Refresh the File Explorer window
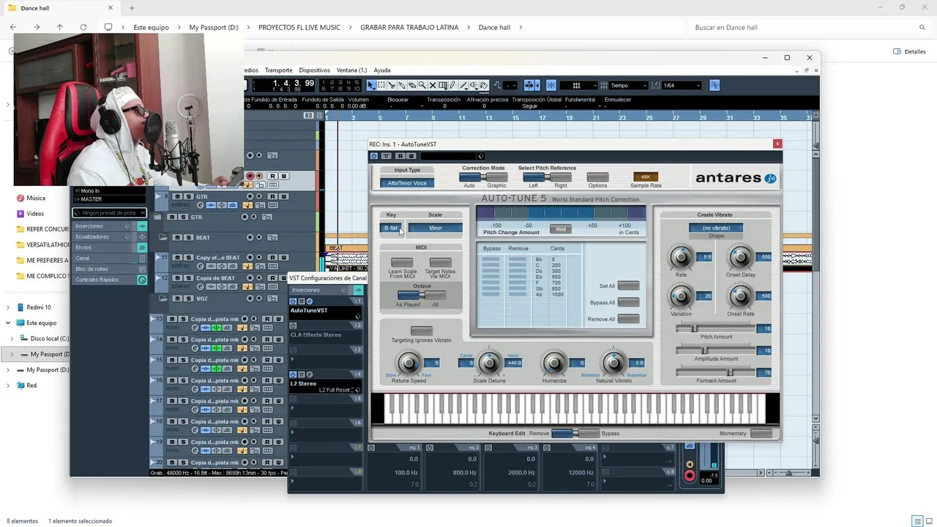The height and width of the screenshot is (527, 937). click(x=83, y=27)
